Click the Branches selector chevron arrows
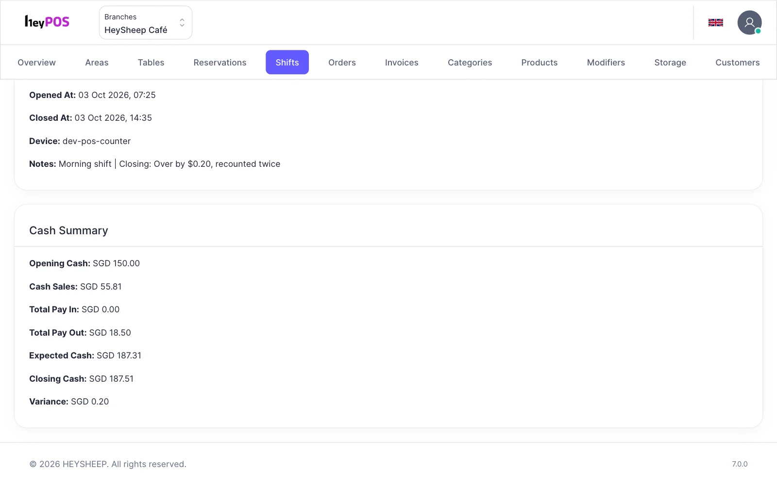This screenshot has height=485, width=777. click(x=182, y=23)
